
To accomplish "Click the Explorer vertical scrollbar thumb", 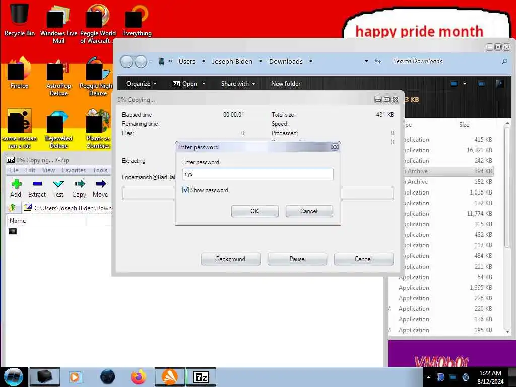I will pos(507,188).
